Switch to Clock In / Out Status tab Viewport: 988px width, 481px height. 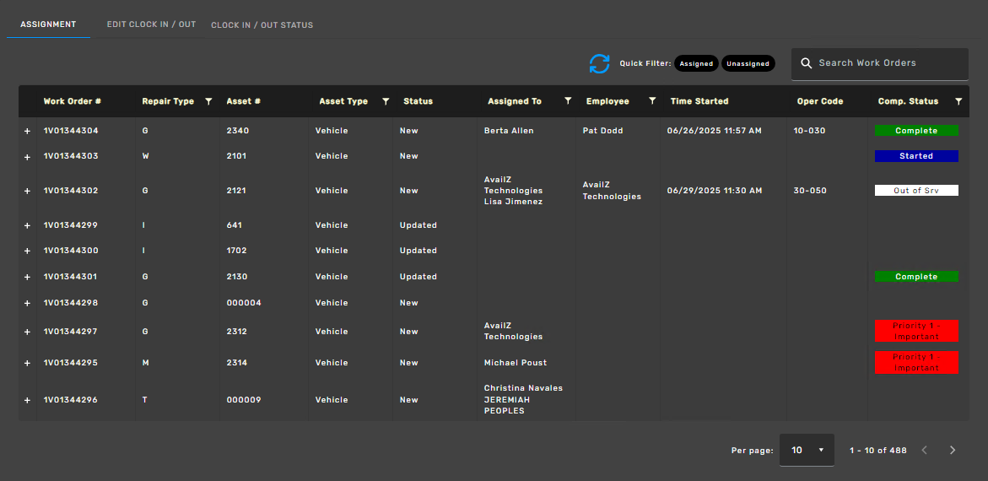coord(262,25)
